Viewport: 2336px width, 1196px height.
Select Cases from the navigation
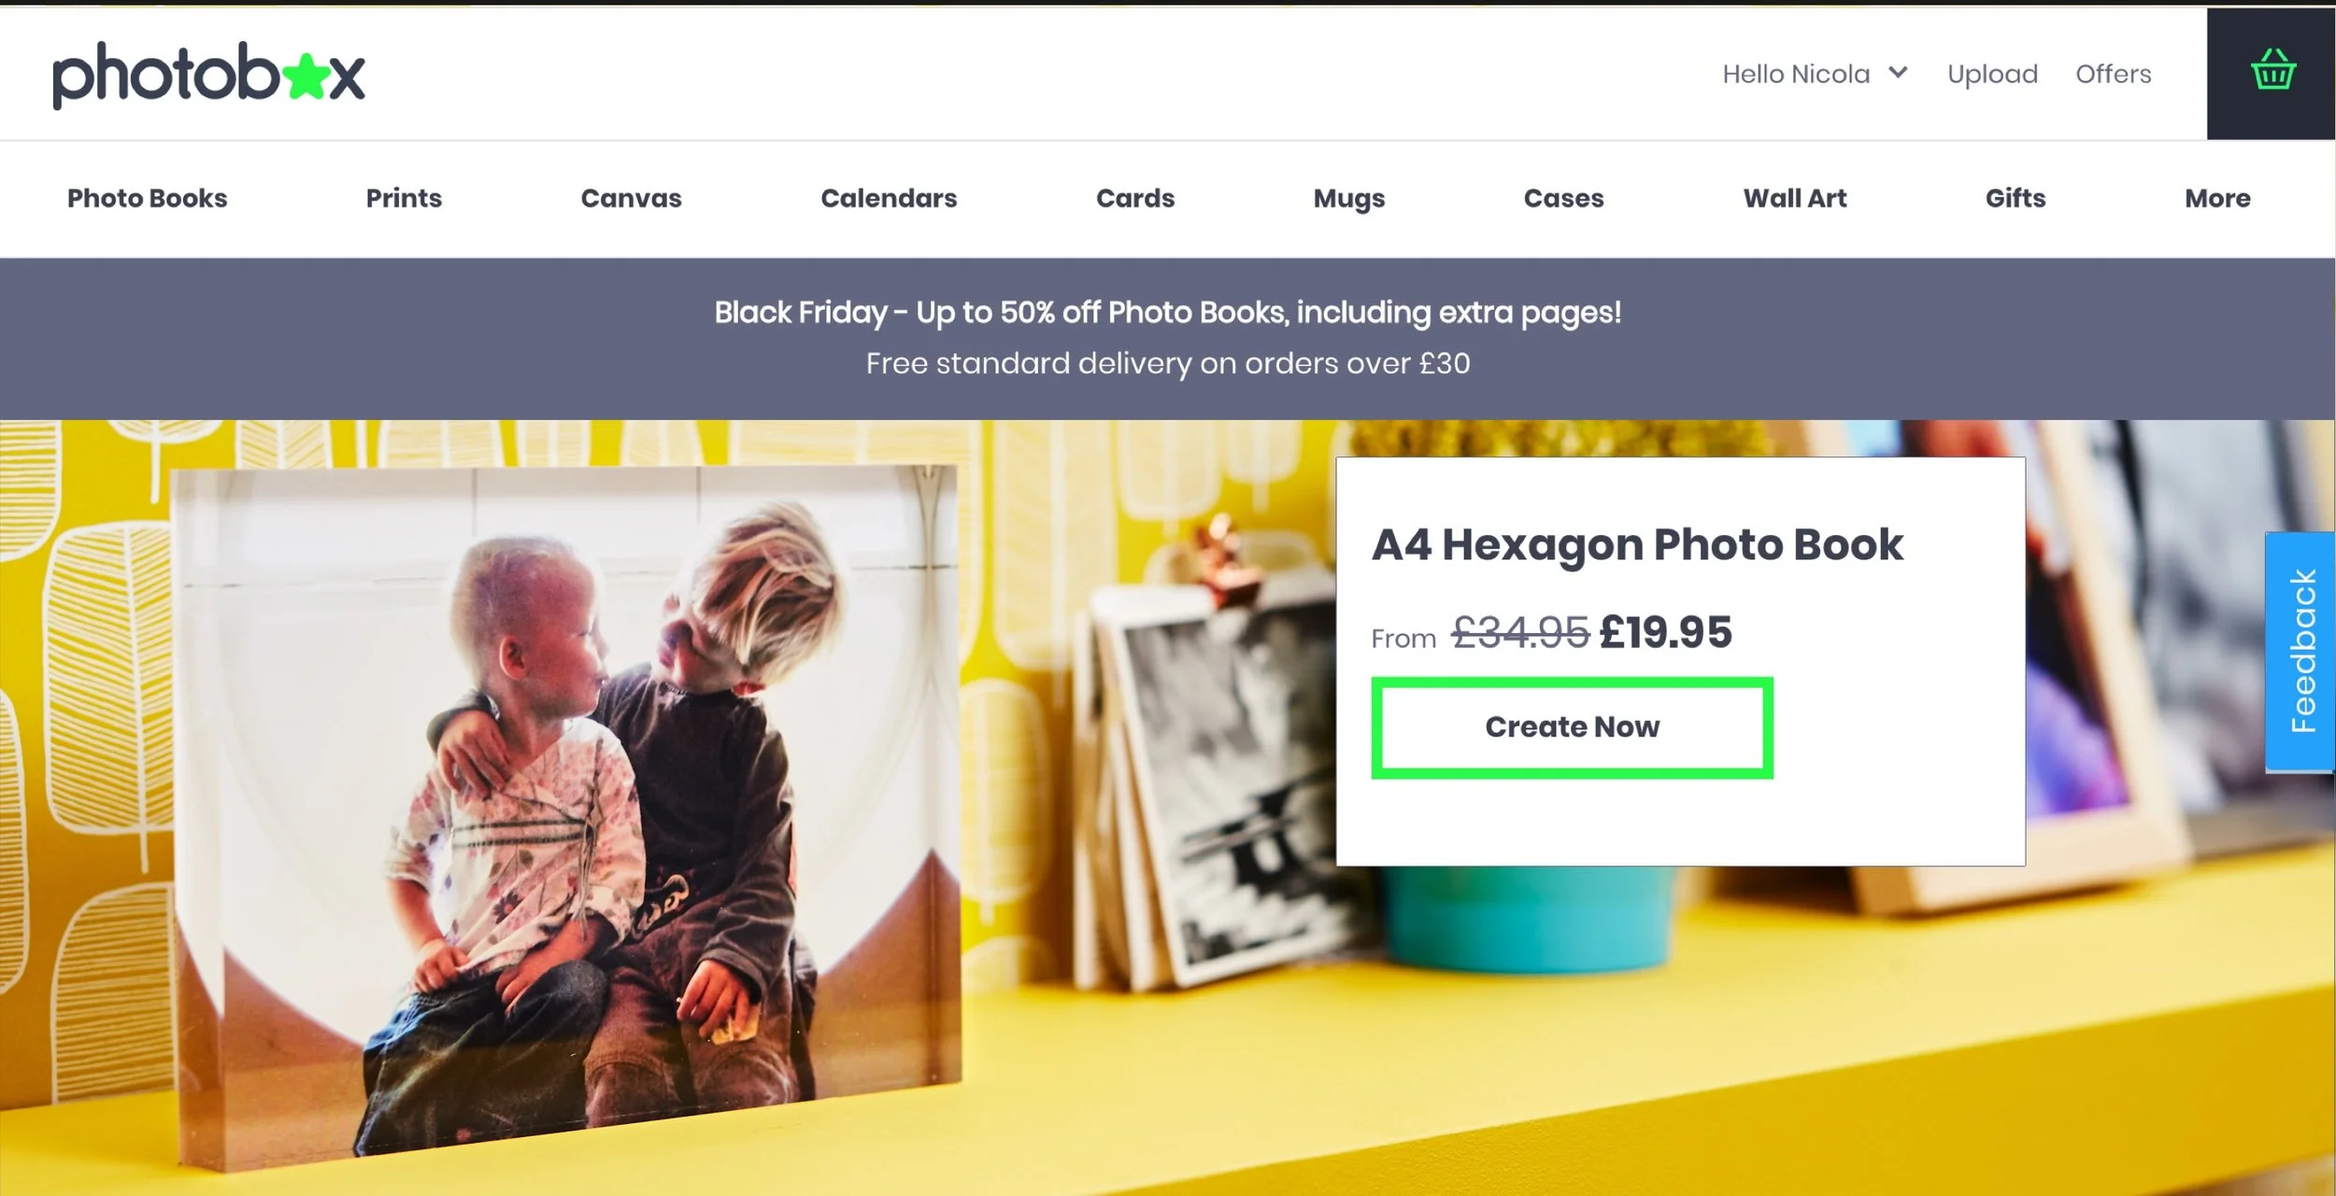[x=1563, y=198]
